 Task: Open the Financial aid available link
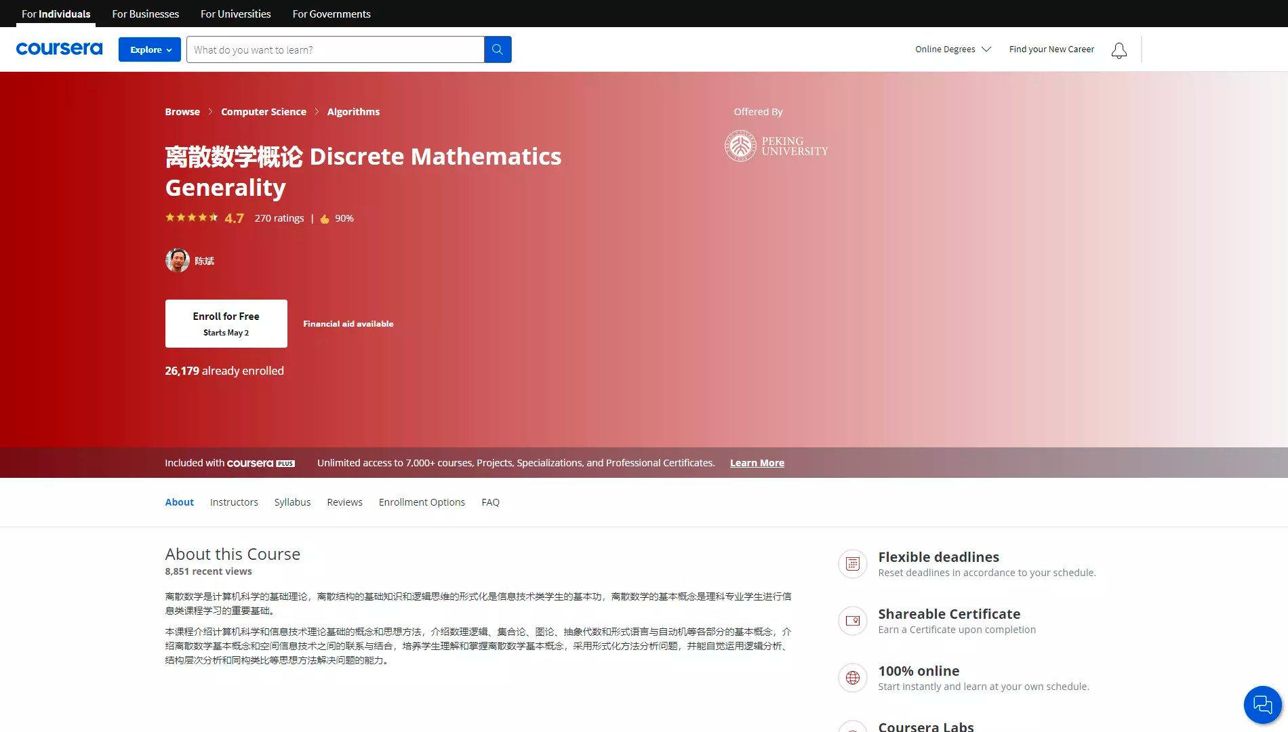[348, 324]
